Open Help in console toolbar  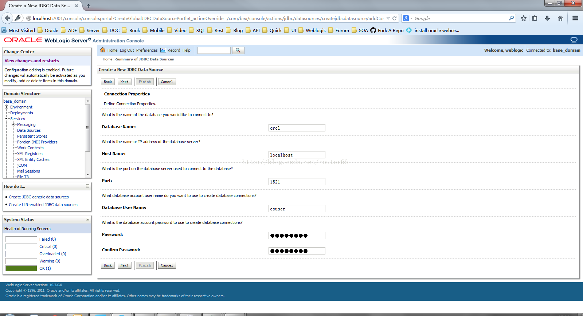click(x=187, y=50)
